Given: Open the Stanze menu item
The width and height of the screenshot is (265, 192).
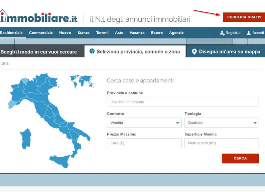Looking at the screenshot, I should tap(84, 33).
